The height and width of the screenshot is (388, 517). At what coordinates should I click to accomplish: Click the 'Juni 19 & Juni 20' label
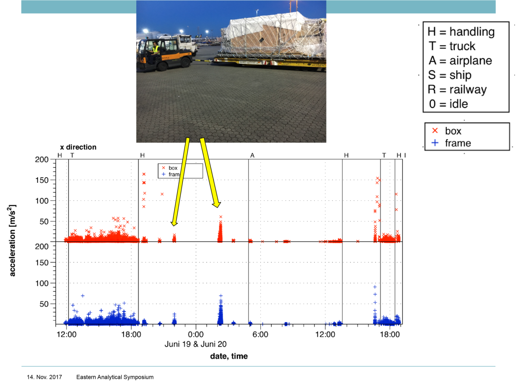(x=195, y=344)
